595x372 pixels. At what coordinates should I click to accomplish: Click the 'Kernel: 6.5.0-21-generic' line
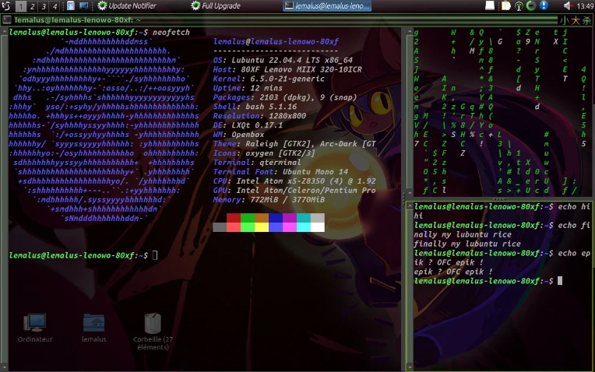point(269,79)
